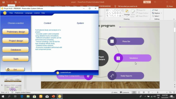Adjust the zoom slider handle

(x=158, y=92)
